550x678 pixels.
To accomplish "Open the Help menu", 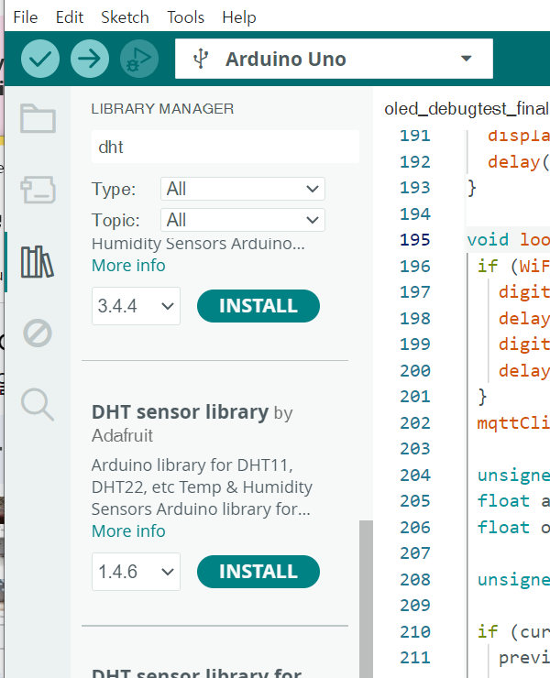I will pos(239,17).
